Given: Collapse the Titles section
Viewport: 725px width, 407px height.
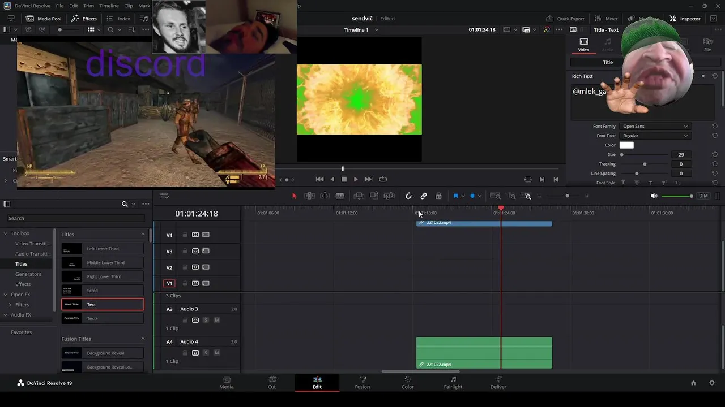Looking at the screenshot, I should 143,235.
